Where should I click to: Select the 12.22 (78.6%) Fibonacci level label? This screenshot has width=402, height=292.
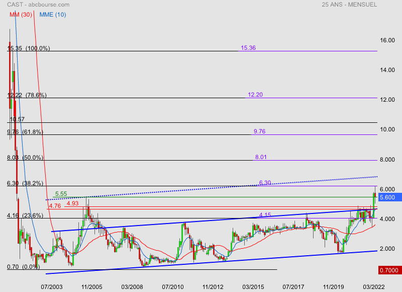(x=27, y=95)
